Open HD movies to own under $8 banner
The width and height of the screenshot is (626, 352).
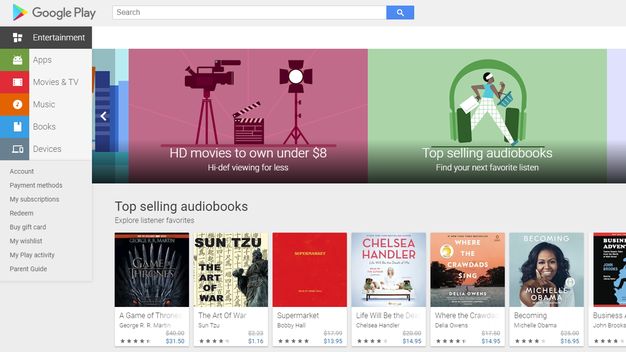(248, 116)
